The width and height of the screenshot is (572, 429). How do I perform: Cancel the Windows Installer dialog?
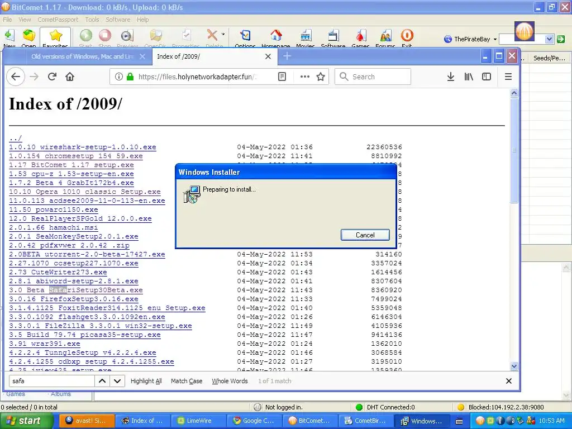click(365, 235)
